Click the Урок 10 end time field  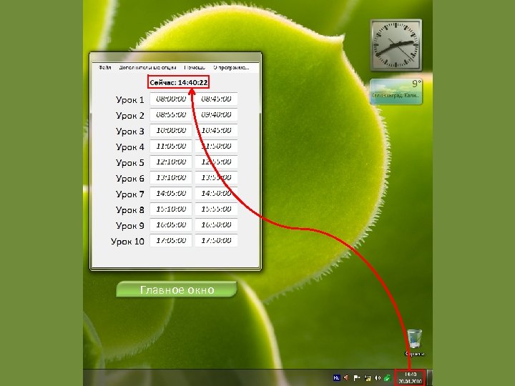pyautogui.click(x=216, y=241)
